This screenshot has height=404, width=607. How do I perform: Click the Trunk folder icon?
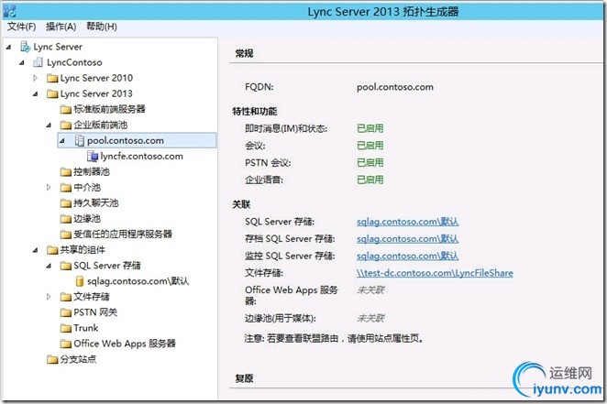tap(66, 328)
